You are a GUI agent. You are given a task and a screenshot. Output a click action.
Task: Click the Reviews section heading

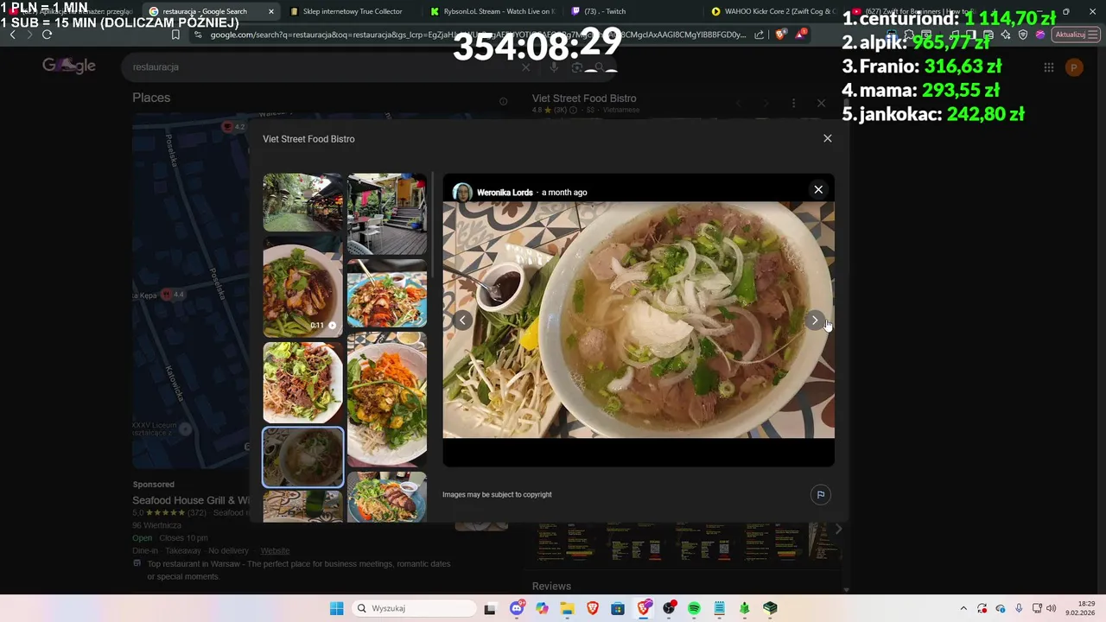(x=551, y=587)
